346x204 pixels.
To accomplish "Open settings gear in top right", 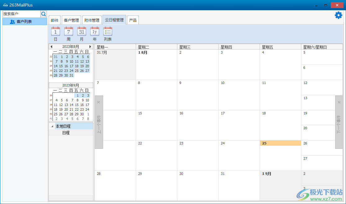I will pos(338,15).
